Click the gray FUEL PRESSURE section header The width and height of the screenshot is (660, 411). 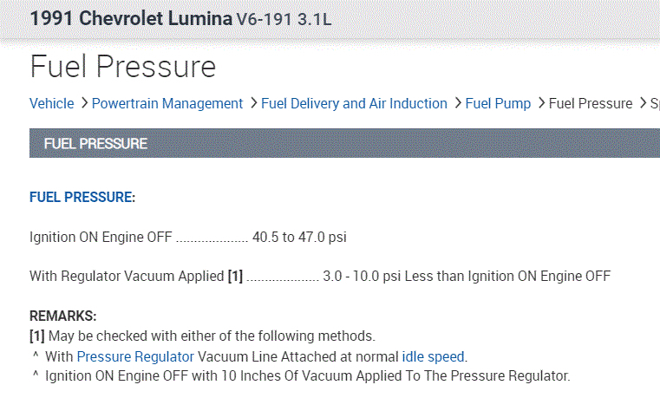pyautogui.click(x=95, y=143)
